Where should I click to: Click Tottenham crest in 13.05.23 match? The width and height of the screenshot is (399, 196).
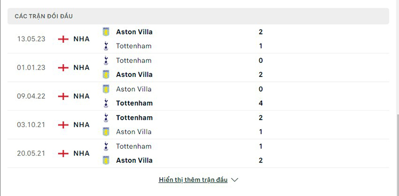coord(106,46)
